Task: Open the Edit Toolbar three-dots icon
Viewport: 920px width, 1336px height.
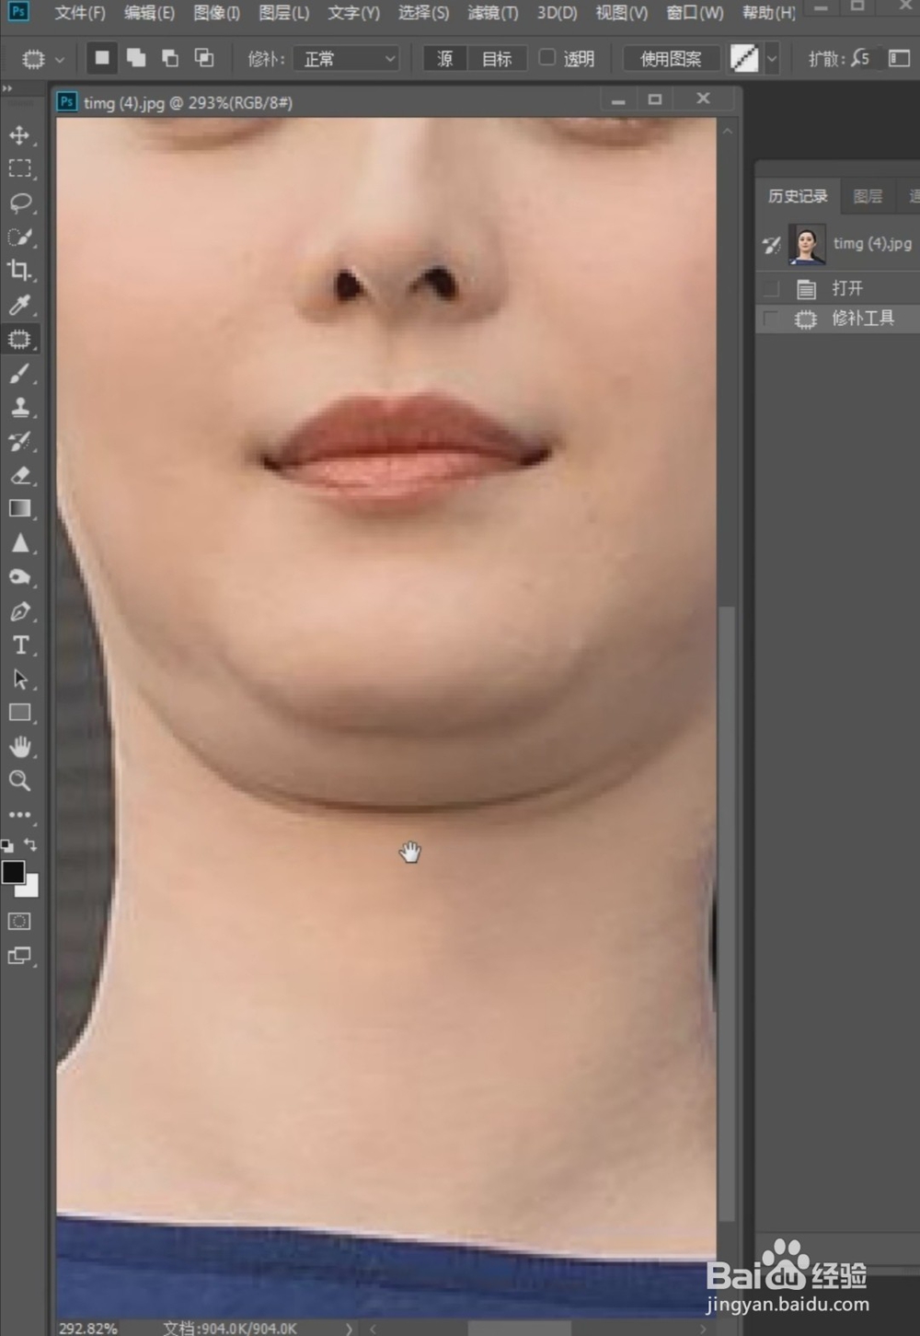Action: point(19,815)
